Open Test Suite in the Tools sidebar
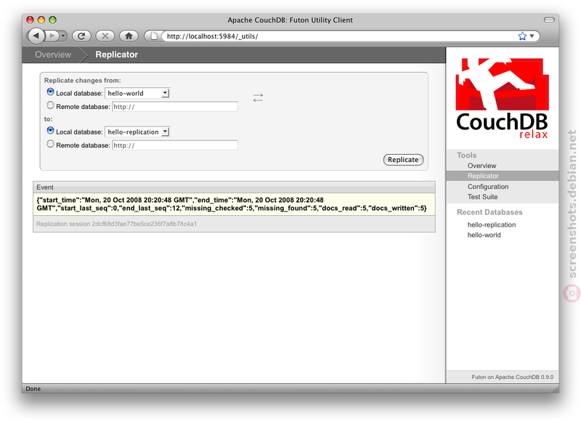This screenshot has width=581, height=423. coord(482,197)
